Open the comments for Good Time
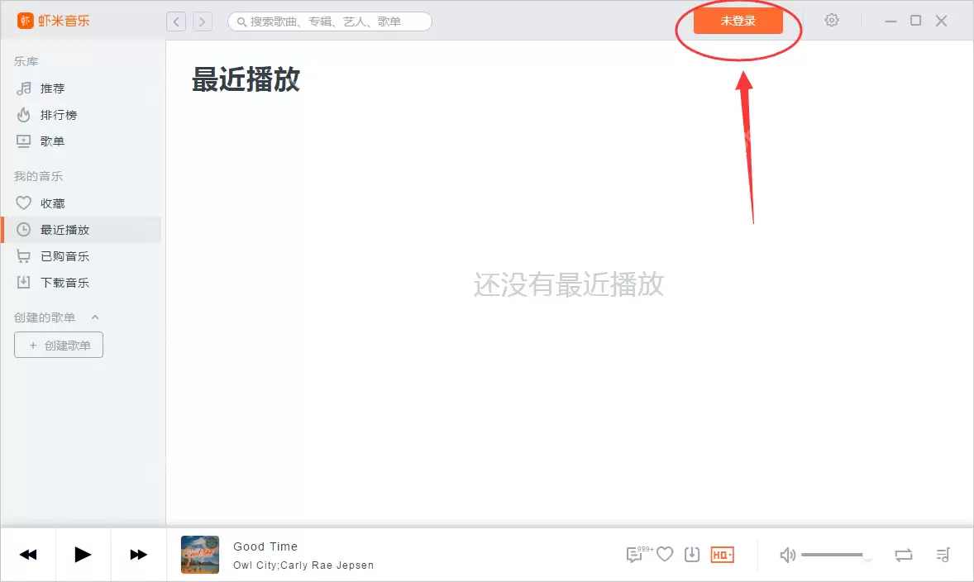 coord(634,555)
